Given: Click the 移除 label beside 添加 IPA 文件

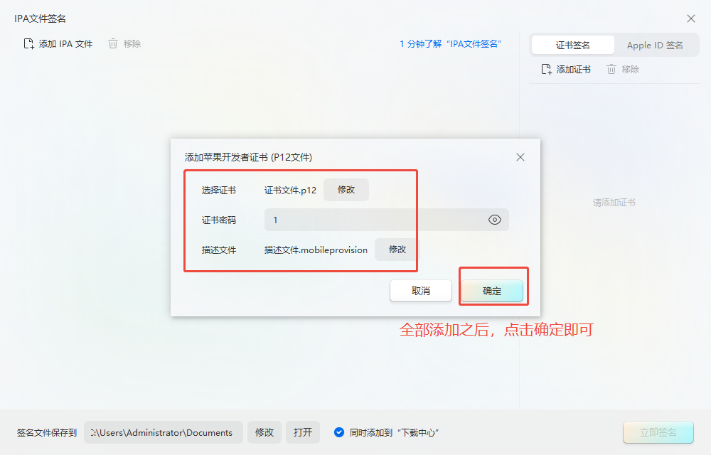Looking at the screenshot, I should (x=132, y=44).
